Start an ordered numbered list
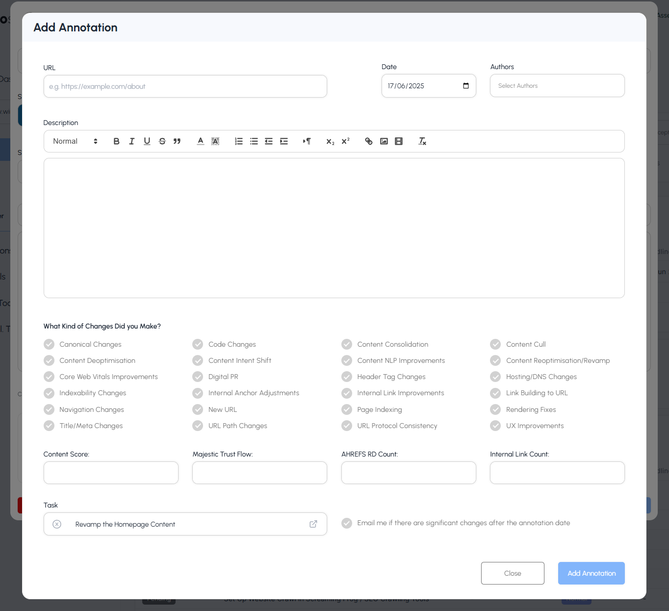Screen dimensions: 669x611 tap(238, 141)
